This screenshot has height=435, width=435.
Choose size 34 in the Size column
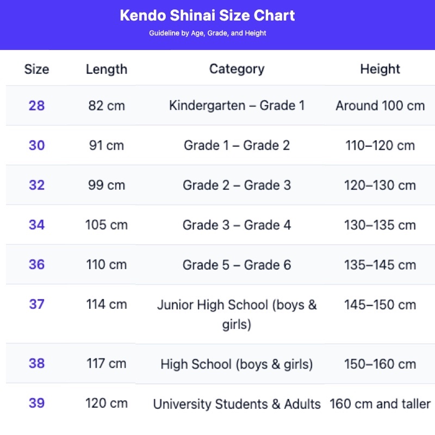coord(36,225)
